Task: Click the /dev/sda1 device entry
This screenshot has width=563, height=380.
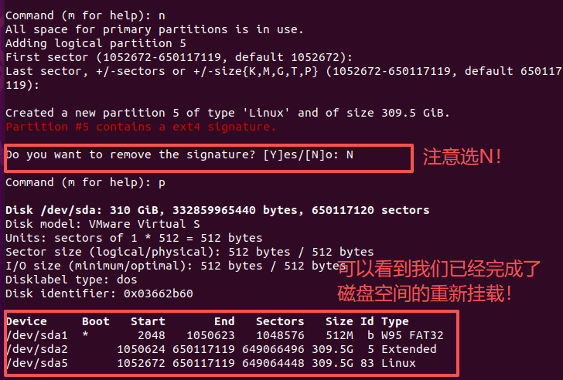Action: point(37,335)
